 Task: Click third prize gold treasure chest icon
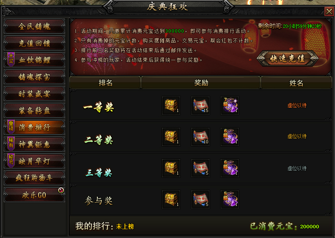tap(171, 168)
